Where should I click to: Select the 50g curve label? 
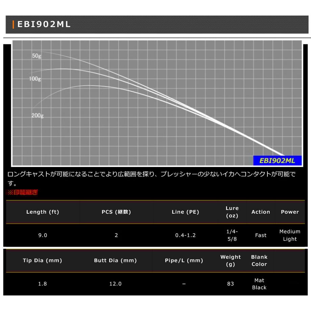point(37,56)
